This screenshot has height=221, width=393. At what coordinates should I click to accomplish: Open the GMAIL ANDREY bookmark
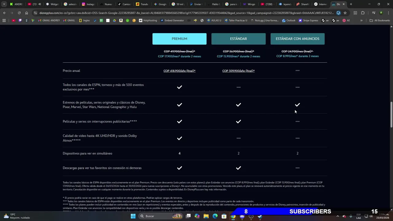pyautogui.click(x=49, y=21)
